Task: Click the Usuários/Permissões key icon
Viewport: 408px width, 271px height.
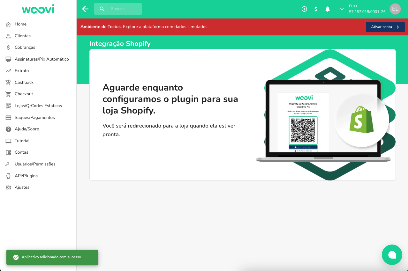Action: 8,164
